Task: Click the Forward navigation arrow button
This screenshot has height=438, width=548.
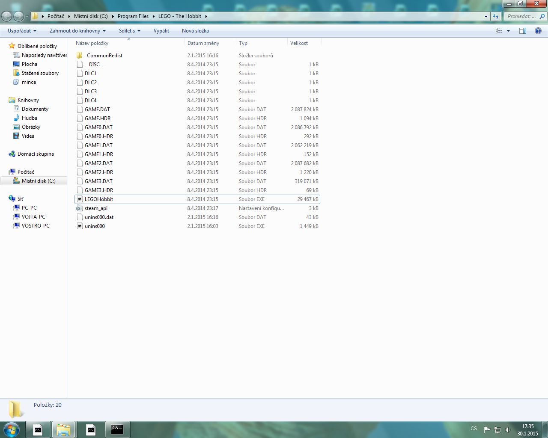Action: click(x=18, y=16)
